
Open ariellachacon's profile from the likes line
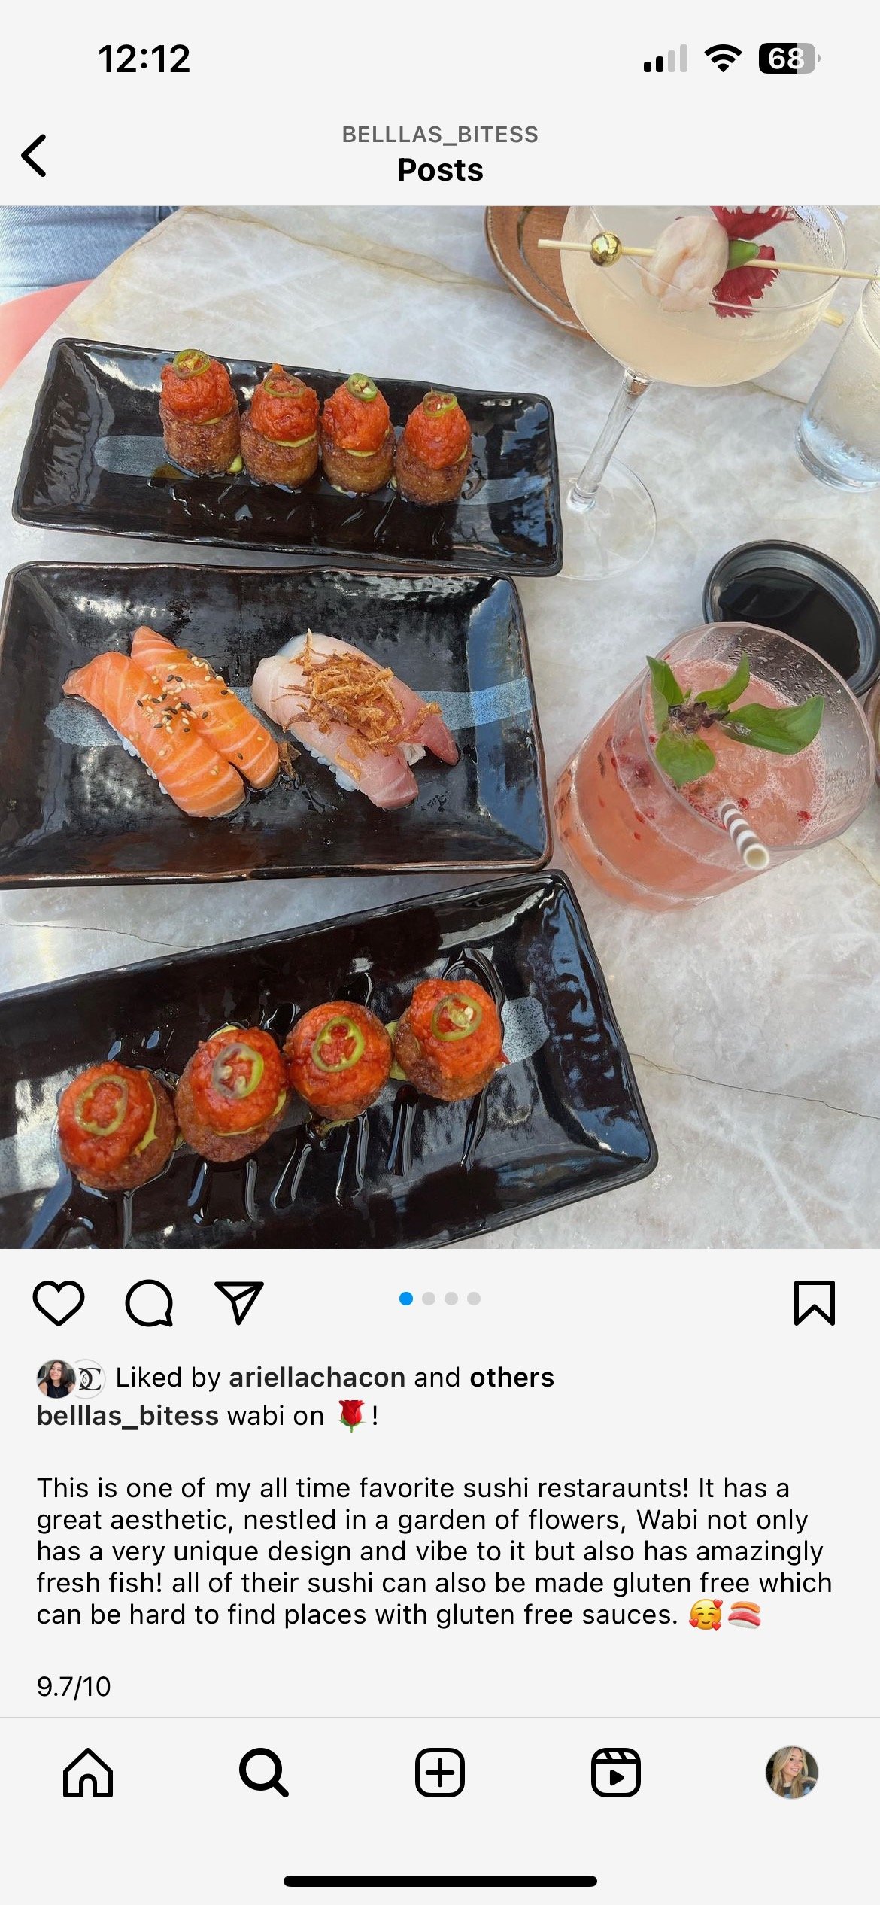(317, 1377)
